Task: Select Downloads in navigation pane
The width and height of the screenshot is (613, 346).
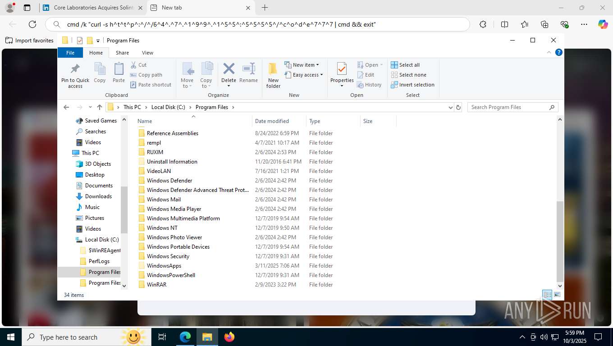Action: (x=98, y=196)
